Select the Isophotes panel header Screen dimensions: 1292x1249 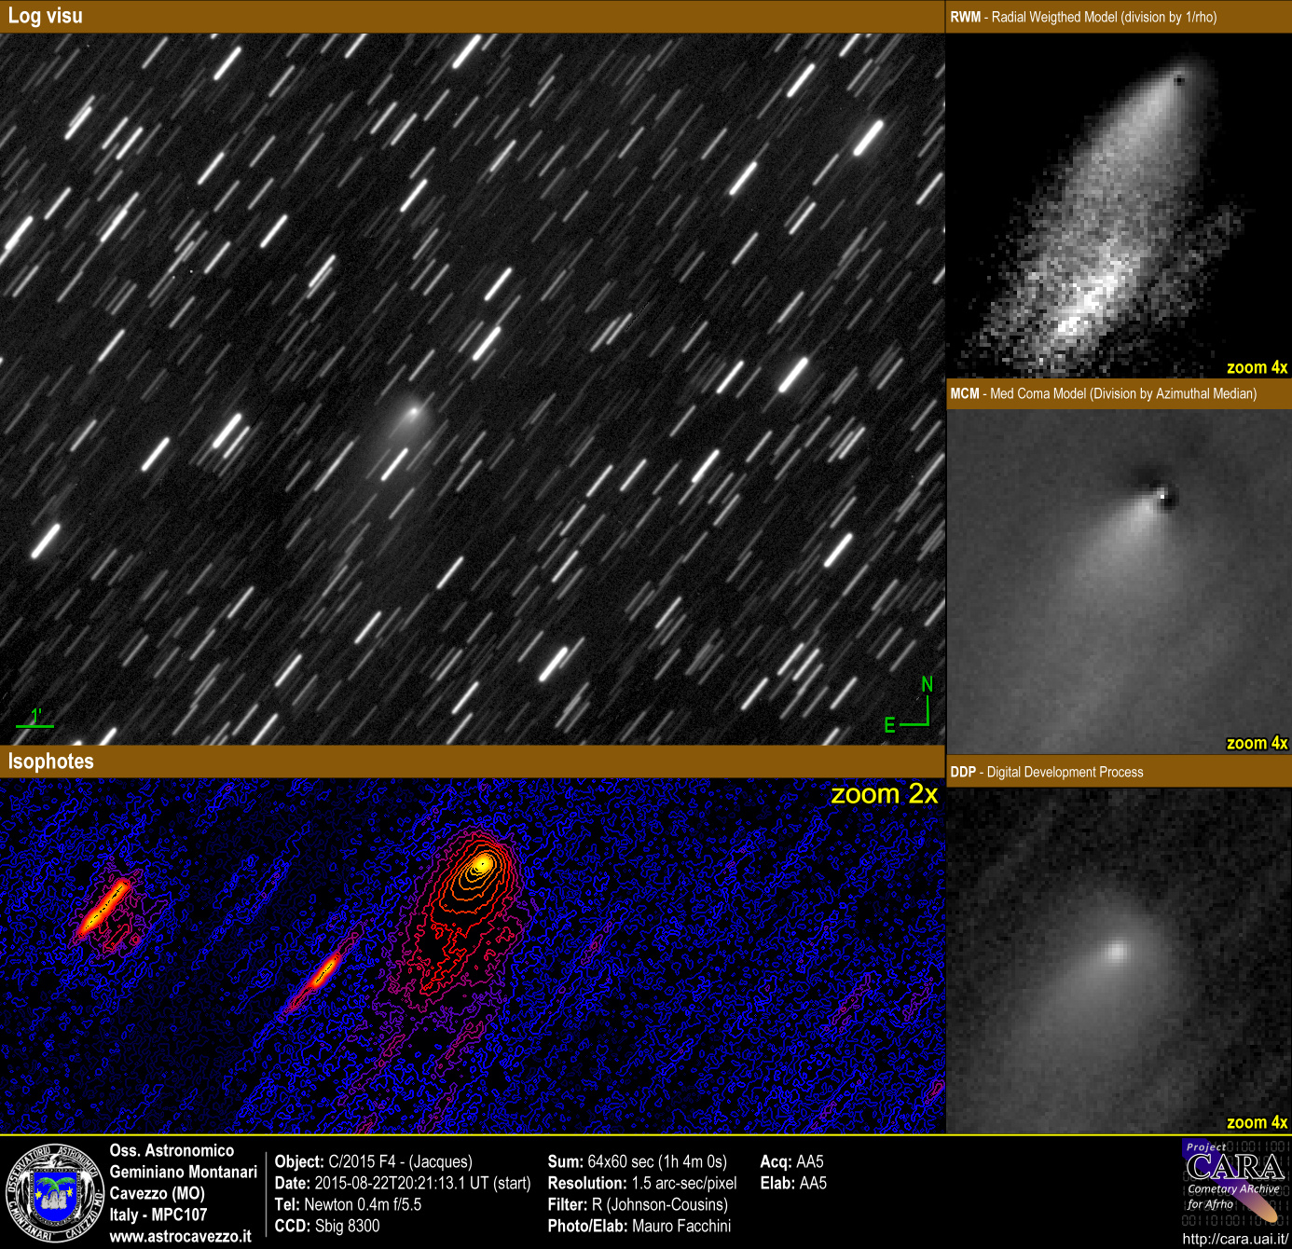click(x=51, y=762)
